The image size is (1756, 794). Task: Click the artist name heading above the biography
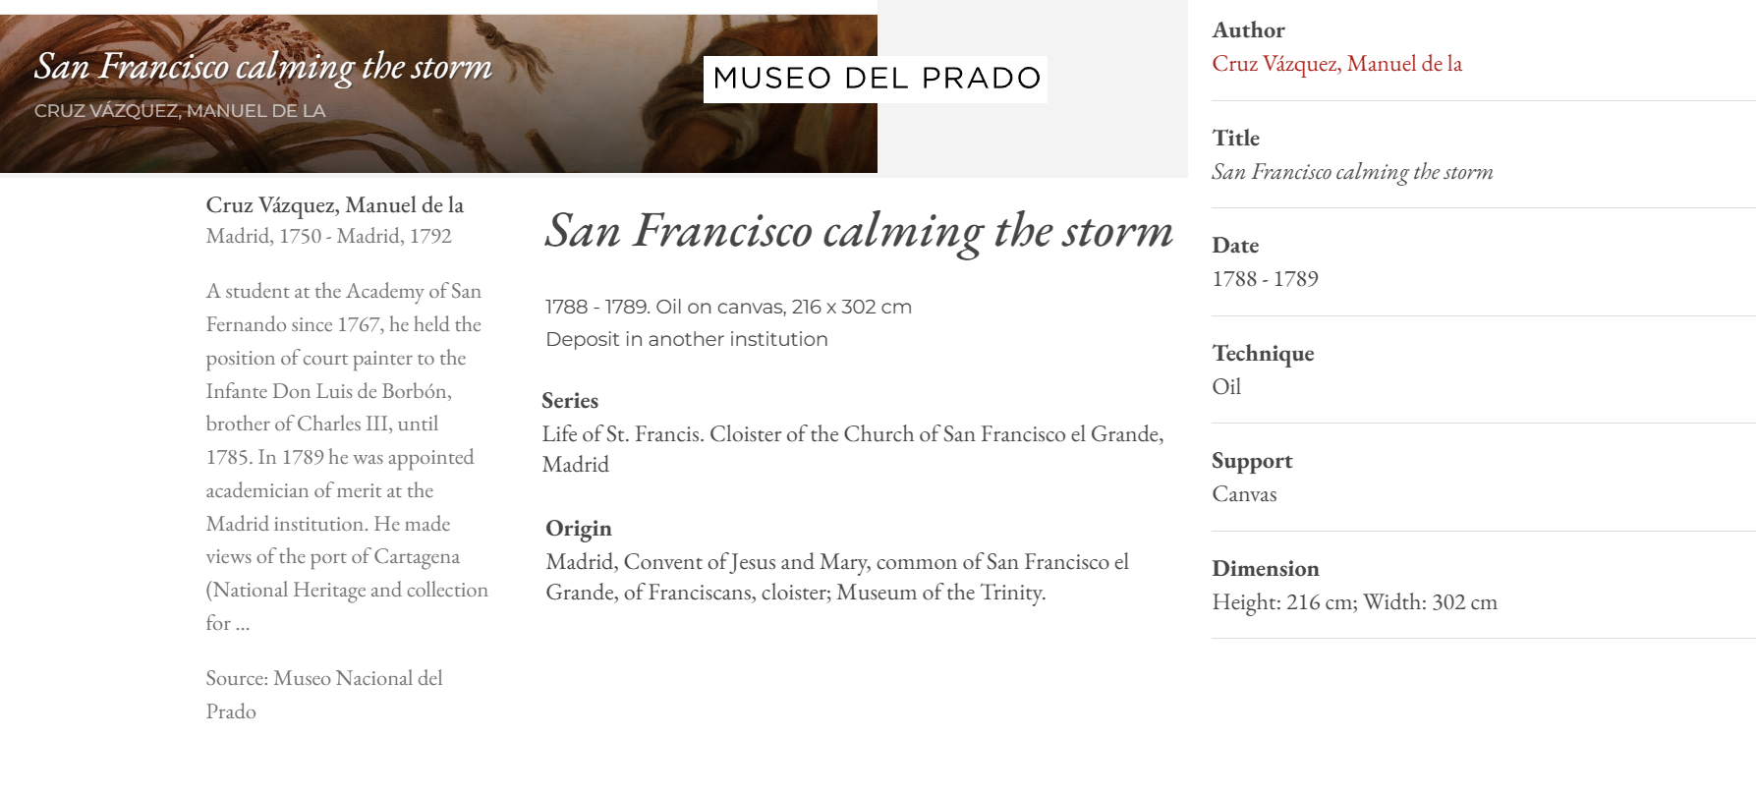click(334, 205)
